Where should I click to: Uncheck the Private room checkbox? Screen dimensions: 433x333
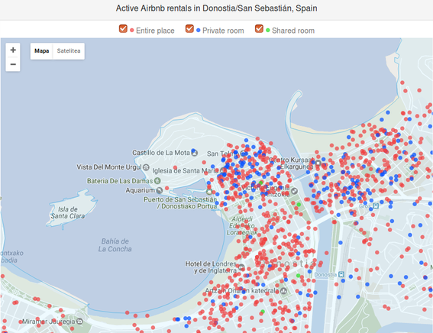tap(189, 29)
